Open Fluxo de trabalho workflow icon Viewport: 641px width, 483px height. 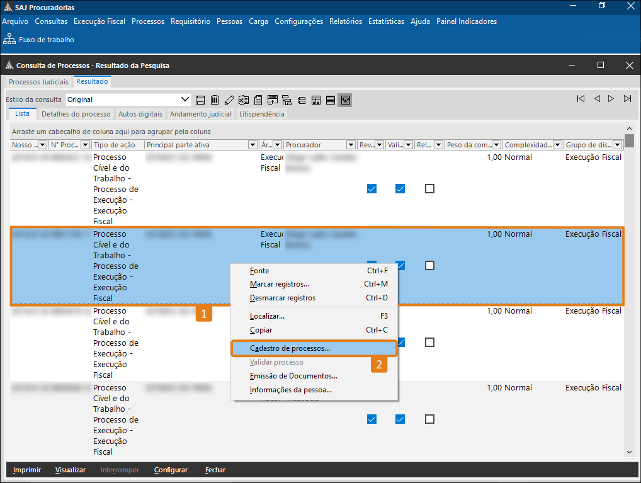point(9,40)
